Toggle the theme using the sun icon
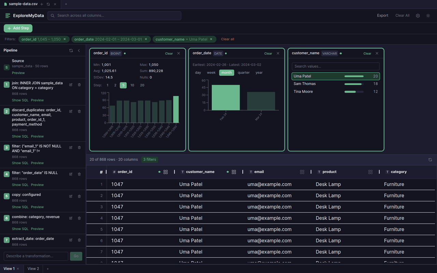The width and height of the screenshot is (437, 273). pyautogui.click(x=428, y=15)
